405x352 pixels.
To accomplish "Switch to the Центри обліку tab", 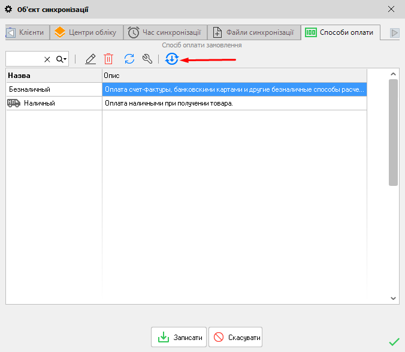I will pos(86,32).
